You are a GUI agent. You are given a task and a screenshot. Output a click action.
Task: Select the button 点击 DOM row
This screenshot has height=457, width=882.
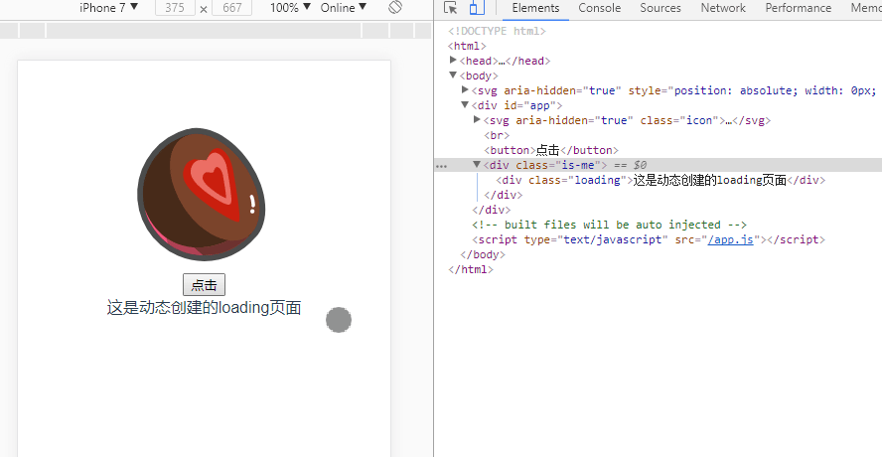point(551,150)
